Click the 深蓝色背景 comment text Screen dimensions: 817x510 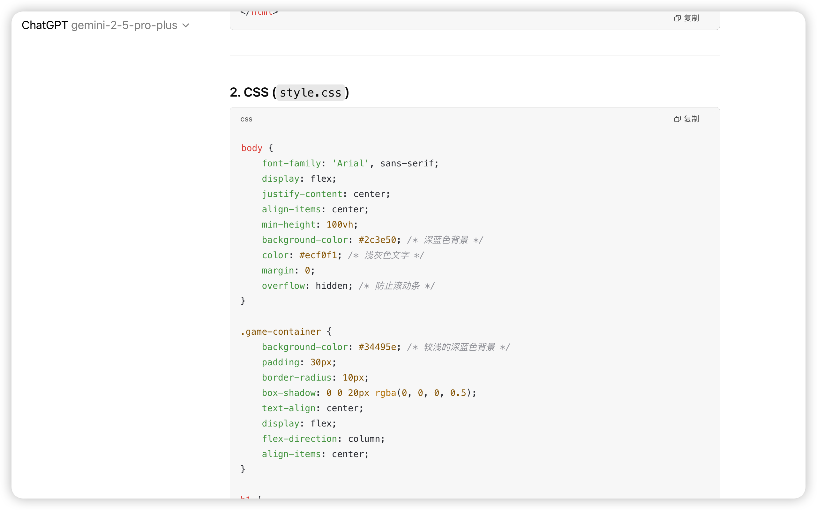click(x=446, y=240)
